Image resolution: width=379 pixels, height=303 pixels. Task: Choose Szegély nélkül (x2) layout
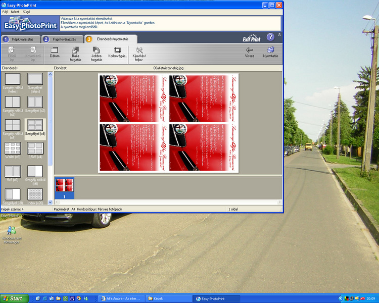click(13, 106)
